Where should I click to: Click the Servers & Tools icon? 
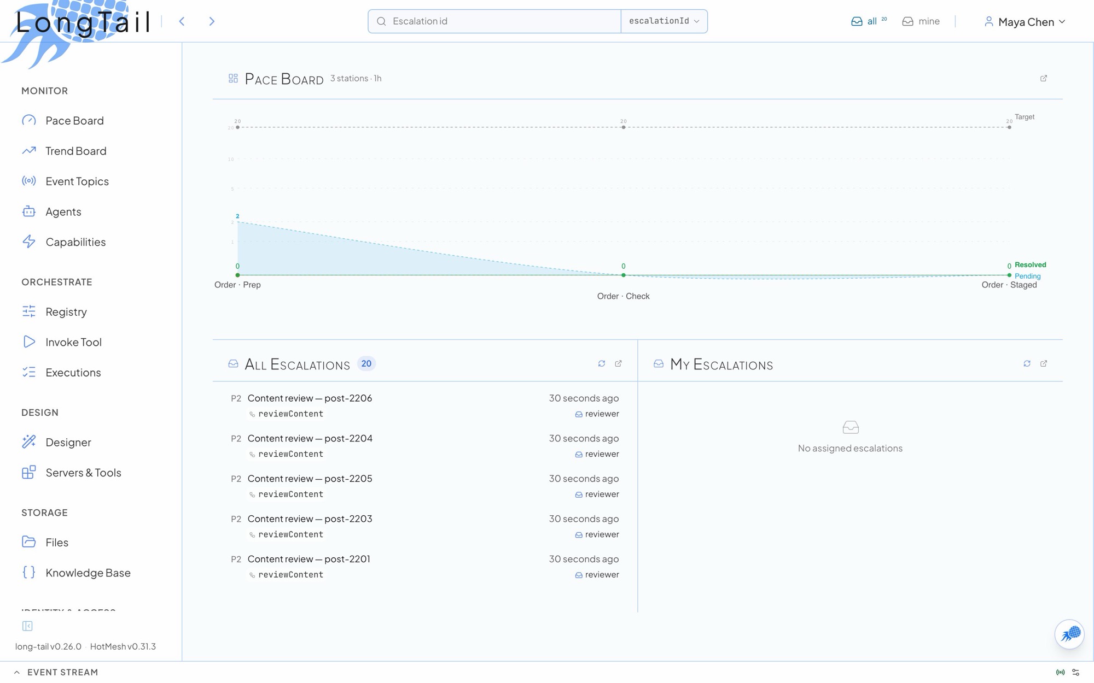29,472
